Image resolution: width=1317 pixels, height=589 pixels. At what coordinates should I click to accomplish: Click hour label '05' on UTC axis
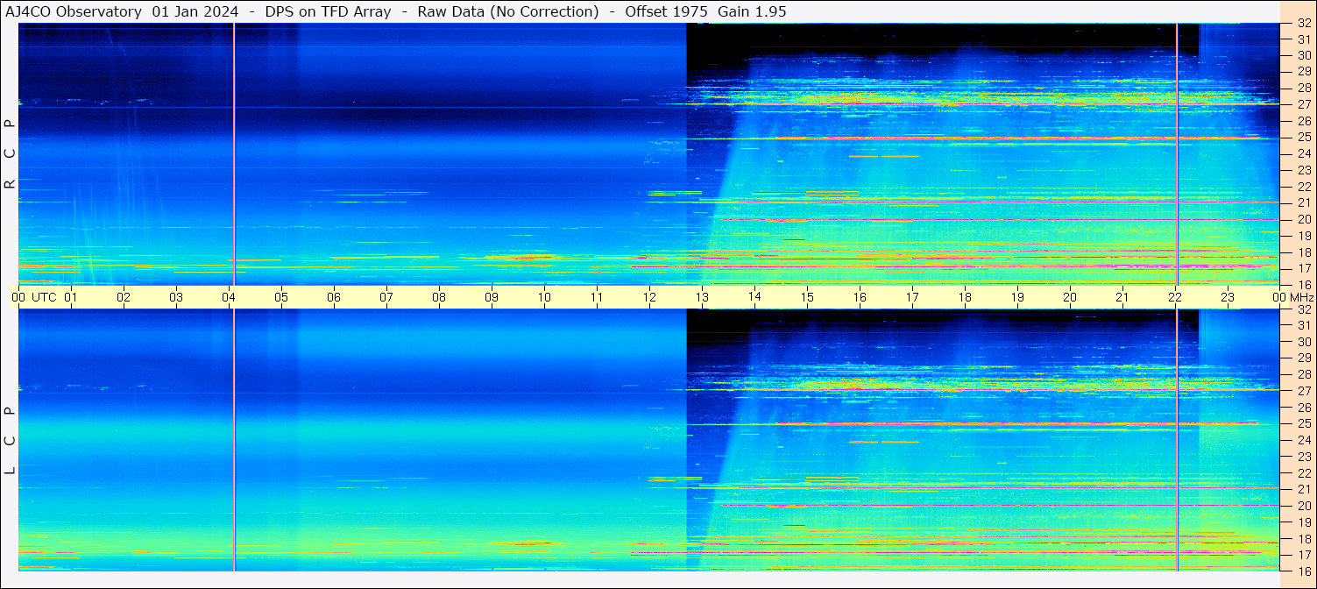coord(281,297)
